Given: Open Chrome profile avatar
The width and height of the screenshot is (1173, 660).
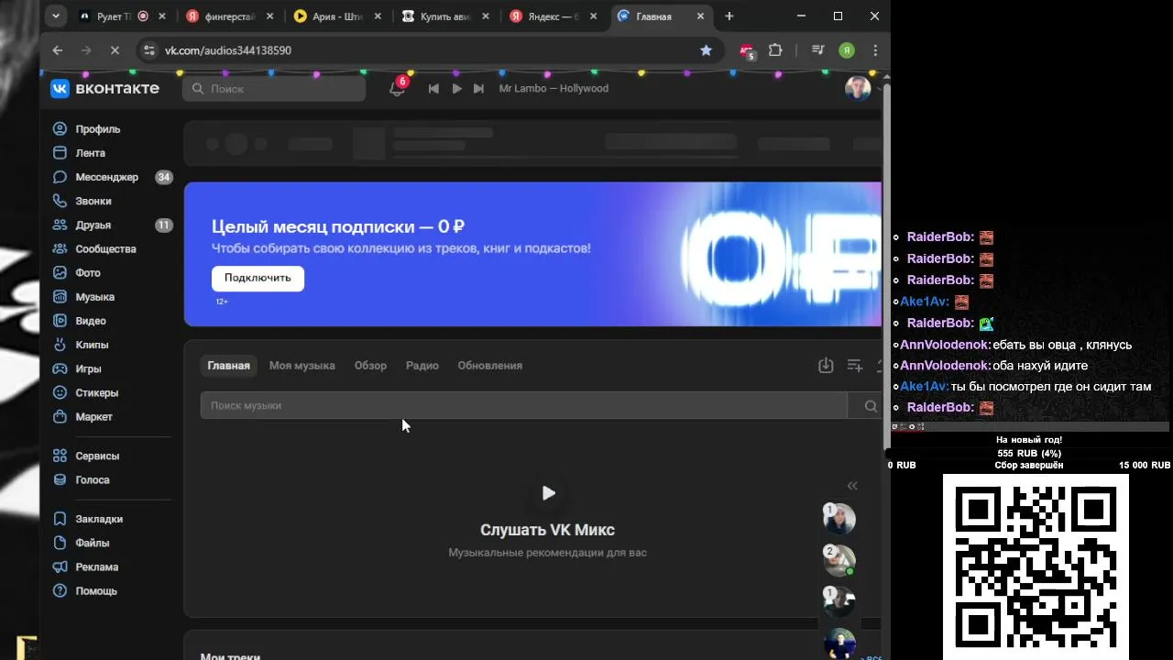Looking at the screenshot, I should [847, 50].
